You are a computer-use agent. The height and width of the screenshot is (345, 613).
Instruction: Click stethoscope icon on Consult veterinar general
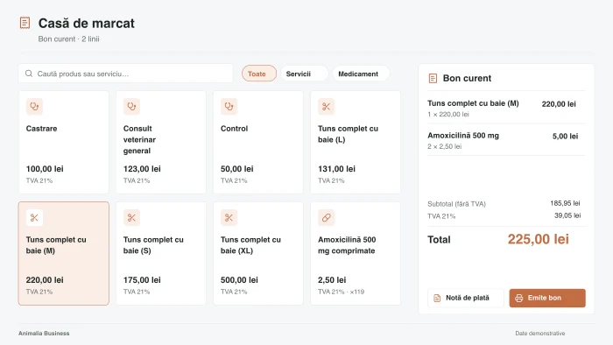131,106
